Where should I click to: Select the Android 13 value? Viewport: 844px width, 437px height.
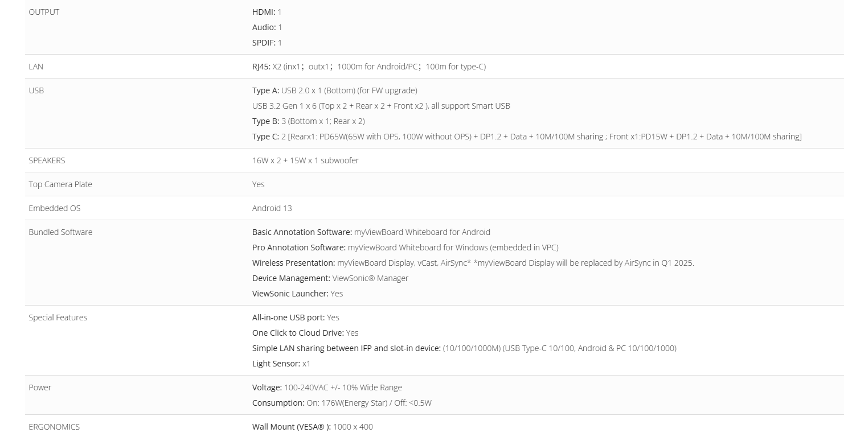pyautogui.click(x=272, y=208)
